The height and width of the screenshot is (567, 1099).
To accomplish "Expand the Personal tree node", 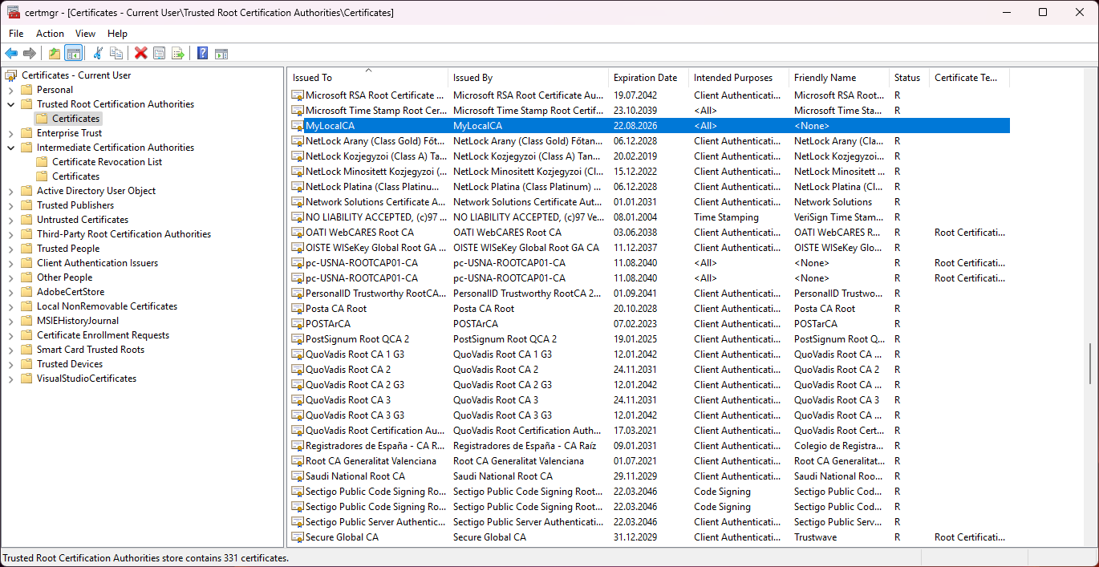I will pyautogui.click(x=11, y=90).
